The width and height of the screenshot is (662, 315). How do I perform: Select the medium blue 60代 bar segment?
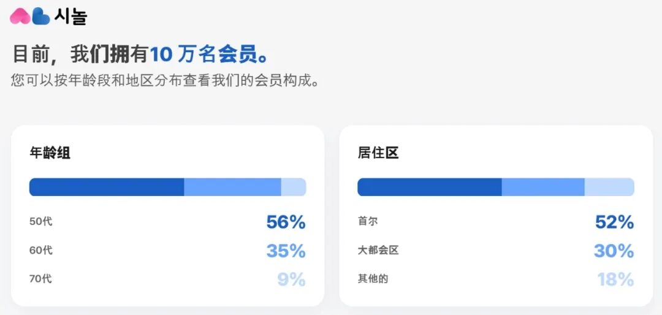coord(233,187)
